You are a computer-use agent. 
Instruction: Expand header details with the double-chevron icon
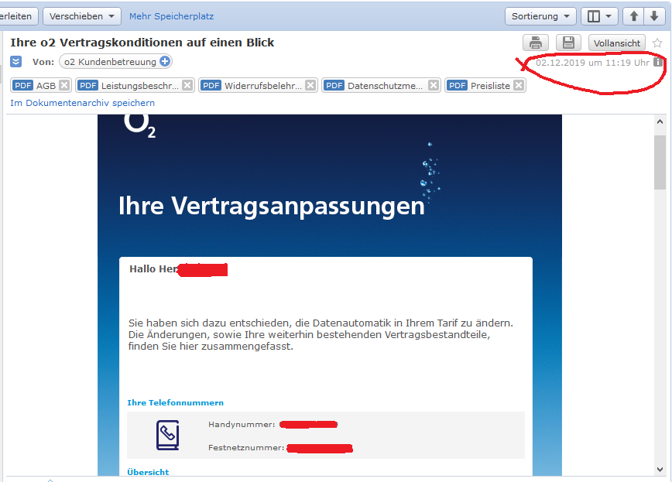(x=15, y=62)
